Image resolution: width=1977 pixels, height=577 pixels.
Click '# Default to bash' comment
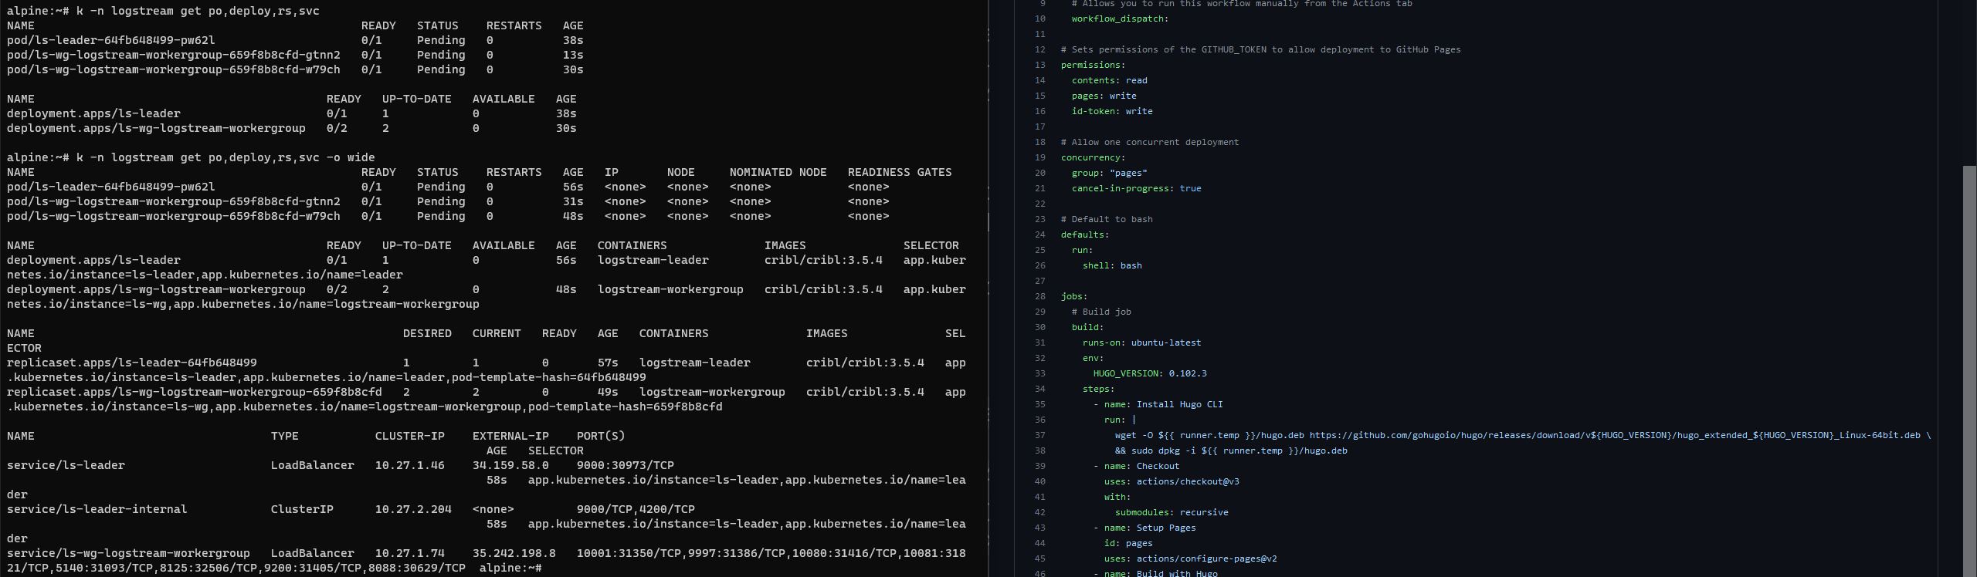tap(1107, 219)
